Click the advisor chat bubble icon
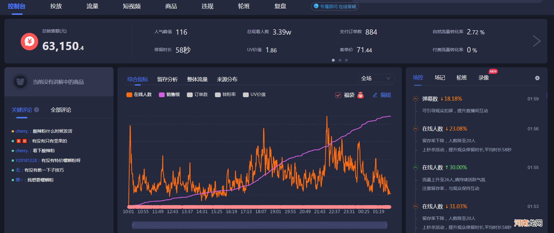554x233 pixels. tap(316, 6)
